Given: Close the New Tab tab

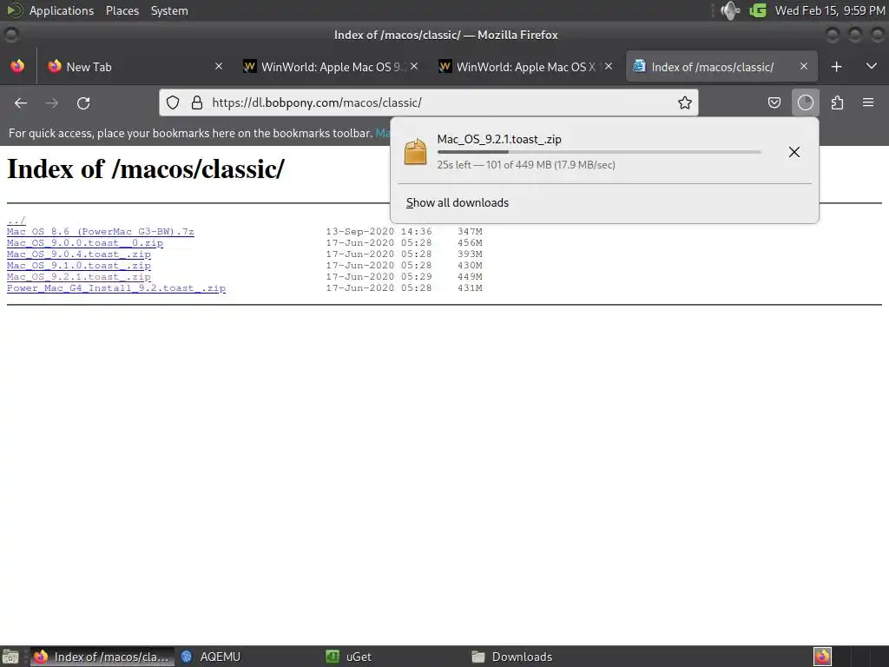Looking at the screenshot, I should [219, 66].
